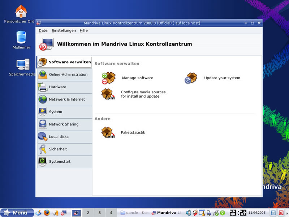Click the Update your system label

point(222,78)
